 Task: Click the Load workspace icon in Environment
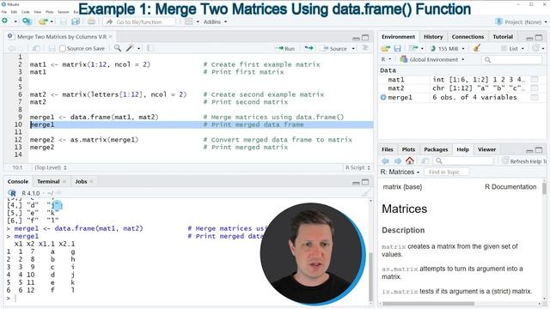pos(386,48)
